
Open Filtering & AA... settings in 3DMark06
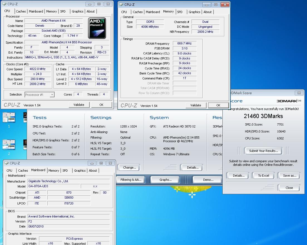pos(131,180)
